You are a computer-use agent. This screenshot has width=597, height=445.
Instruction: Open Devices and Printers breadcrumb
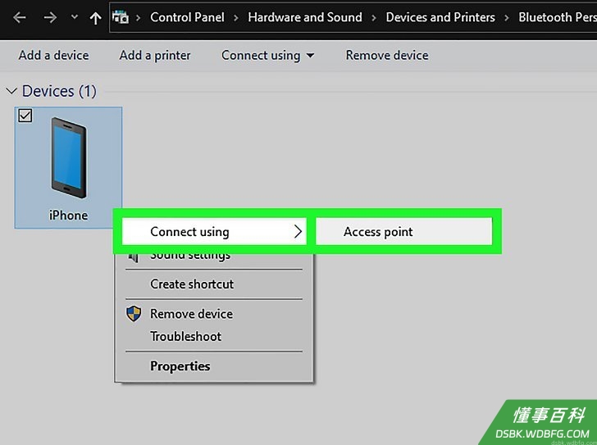440,17
